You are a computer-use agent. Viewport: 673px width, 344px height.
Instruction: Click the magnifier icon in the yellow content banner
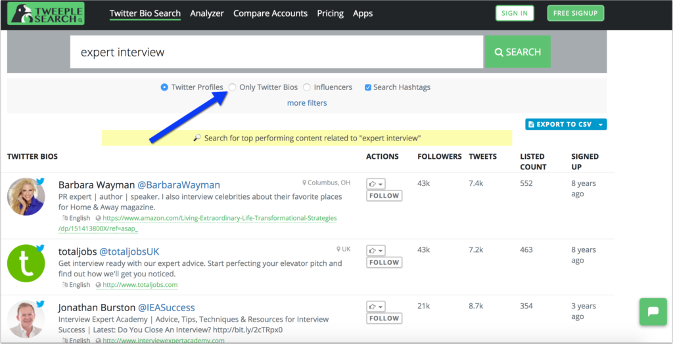[x=197, y=138]
